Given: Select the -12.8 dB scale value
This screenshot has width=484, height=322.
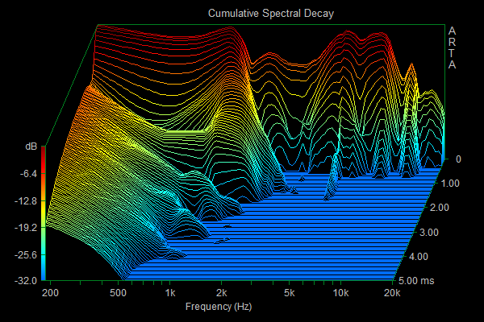Looking at the screenshot, I should click(26, 201).
